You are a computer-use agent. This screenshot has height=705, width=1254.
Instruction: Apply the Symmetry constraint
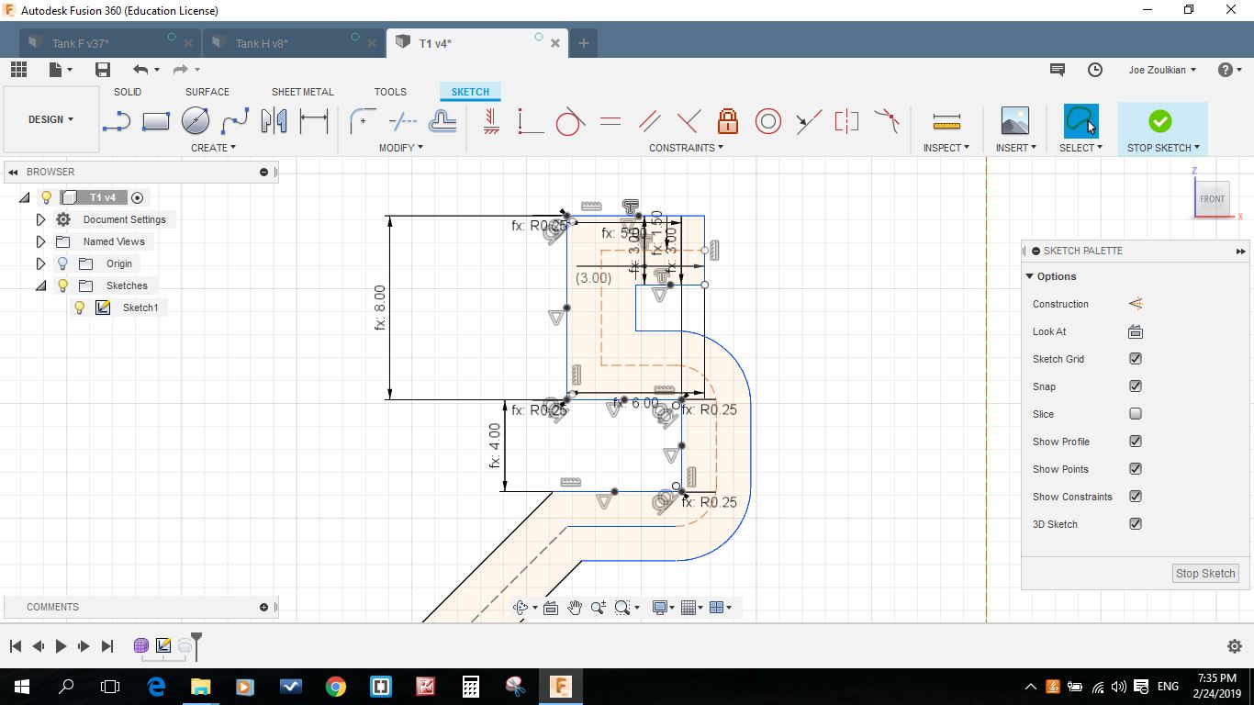click(846, 121)
